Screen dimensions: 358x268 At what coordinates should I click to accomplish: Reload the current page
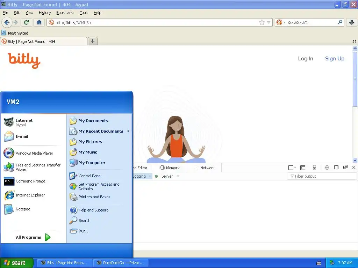click(27, 22)
